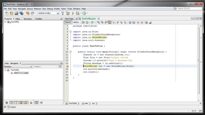Open the Profiler tab
Screen dimensions: 205x115
coord(39,19)
